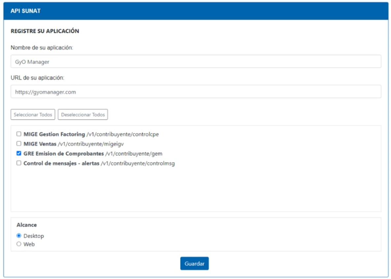Viewport: 391px width, 279px height.
Task: Click the 'Nombre de su aplicación:' label
Action: click(42, 48)
